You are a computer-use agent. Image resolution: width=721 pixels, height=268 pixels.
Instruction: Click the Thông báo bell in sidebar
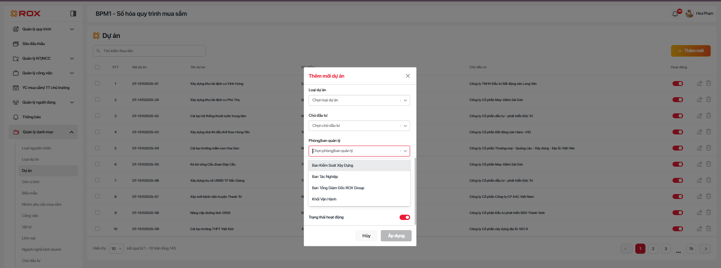point(16,117)
